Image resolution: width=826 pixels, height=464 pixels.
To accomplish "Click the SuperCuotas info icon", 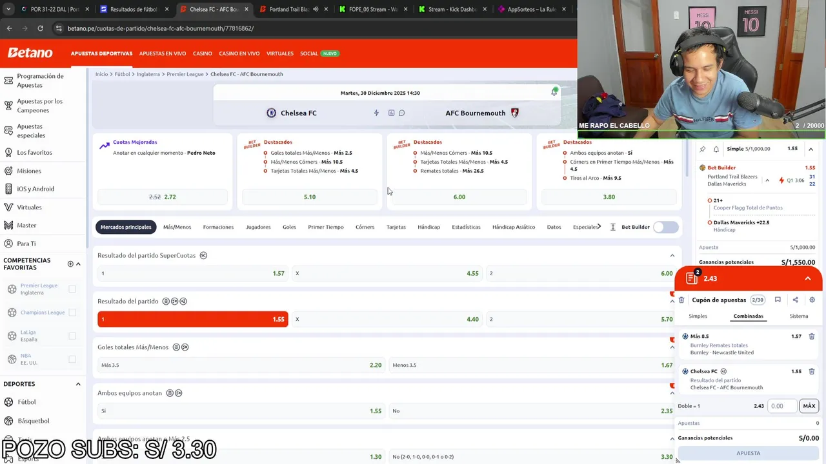I will 203,255.
